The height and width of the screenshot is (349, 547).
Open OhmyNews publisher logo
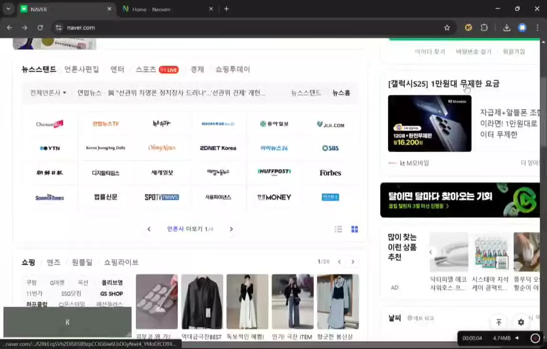coord(162,148)
